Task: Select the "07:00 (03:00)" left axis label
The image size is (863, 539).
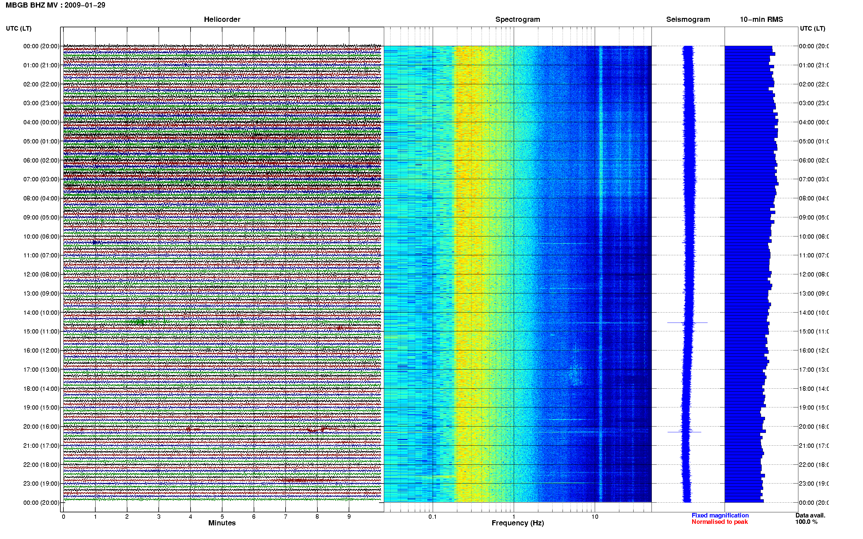Action: 41,179
